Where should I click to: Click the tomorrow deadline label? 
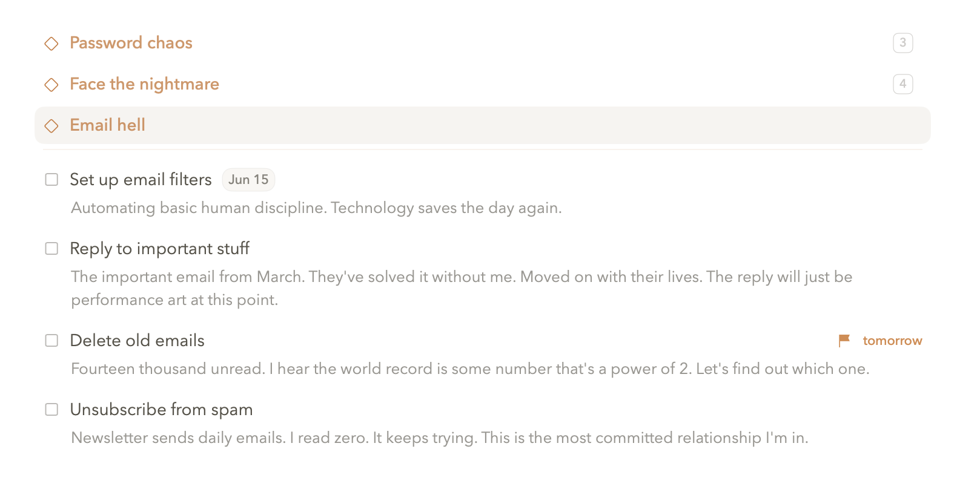pos(892,341)
